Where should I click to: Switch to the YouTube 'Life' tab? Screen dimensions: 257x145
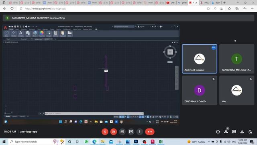(171, 3)
